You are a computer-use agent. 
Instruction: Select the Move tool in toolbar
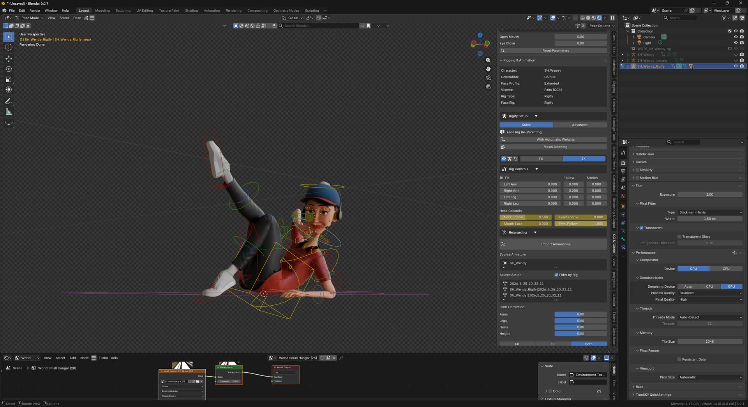(x=9, y=58)
